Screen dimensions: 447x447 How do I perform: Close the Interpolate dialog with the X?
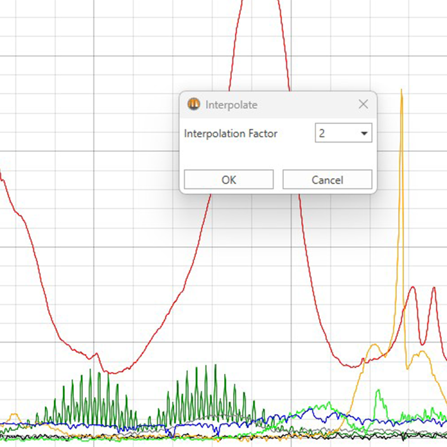[x=363, y=104]
